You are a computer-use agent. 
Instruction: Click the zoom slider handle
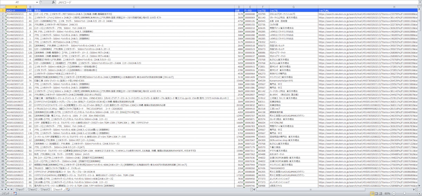(x=404, y=194)
